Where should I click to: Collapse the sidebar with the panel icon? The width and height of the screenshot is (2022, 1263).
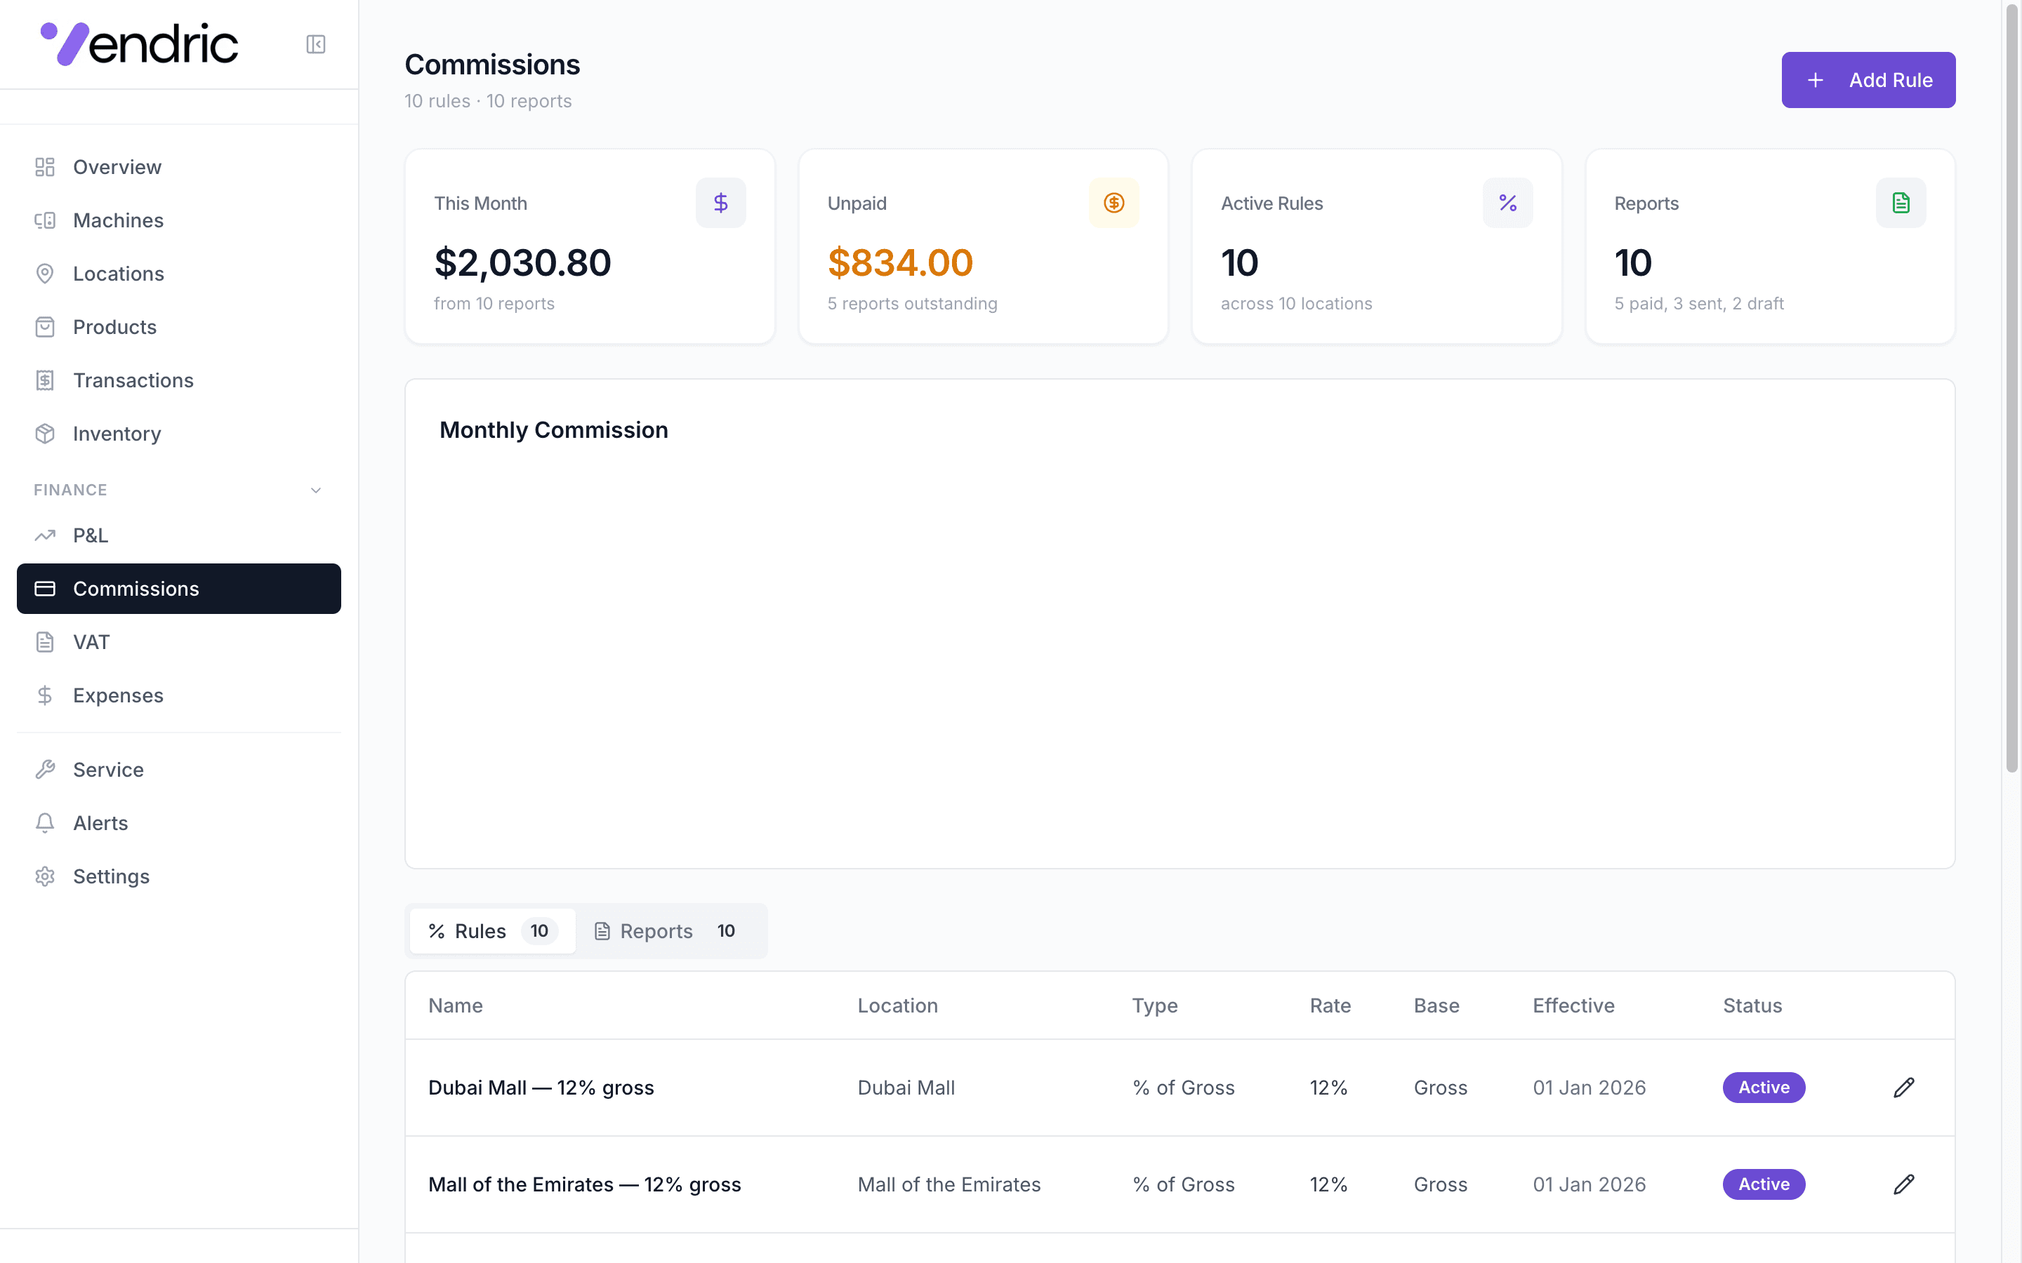[x=315, y=44]
